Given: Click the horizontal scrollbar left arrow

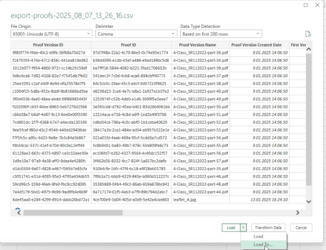Looking at the screenshot, I should click(x=19, y=212).
